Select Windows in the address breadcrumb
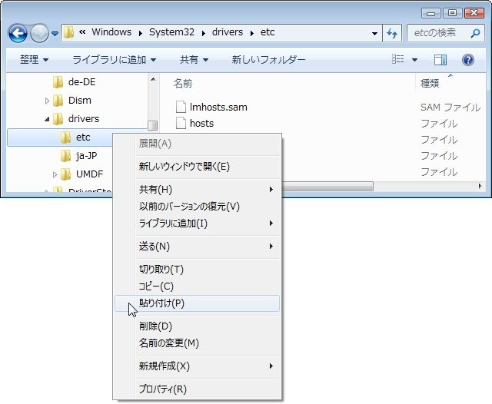Viewport: 492px width, 404px height. click(111, 32)
